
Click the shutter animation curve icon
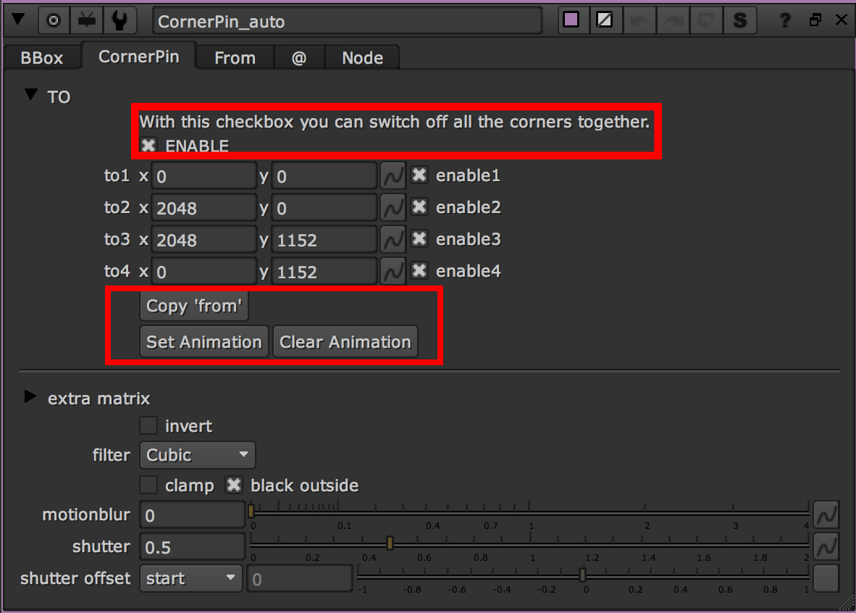pos(826,547)
